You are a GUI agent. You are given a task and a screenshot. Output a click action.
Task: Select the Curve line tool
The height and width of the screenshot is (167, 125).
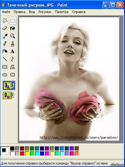(13, 59)
